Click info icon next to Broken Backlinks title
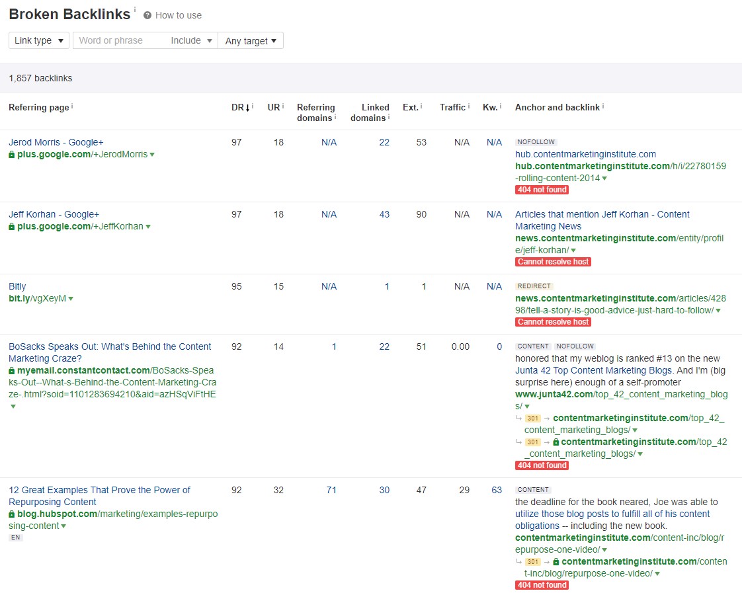The image size is (742, 597). pos(135,9)
